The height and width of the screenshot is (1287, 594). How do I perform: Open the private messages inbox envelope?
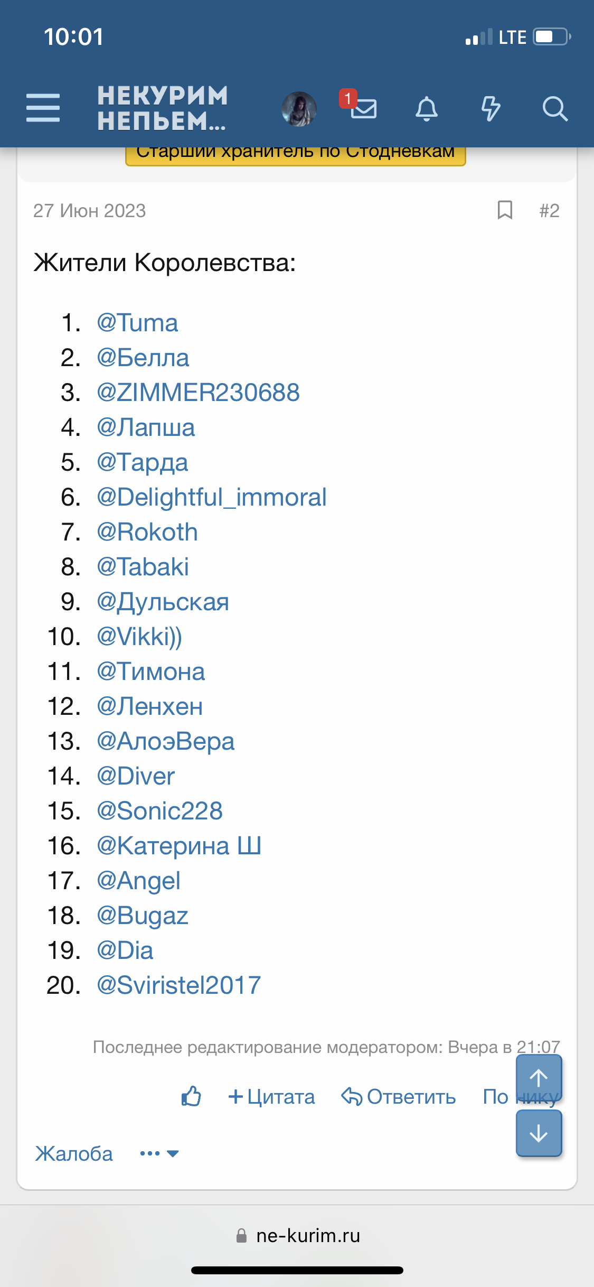click(x=364, y=109)
